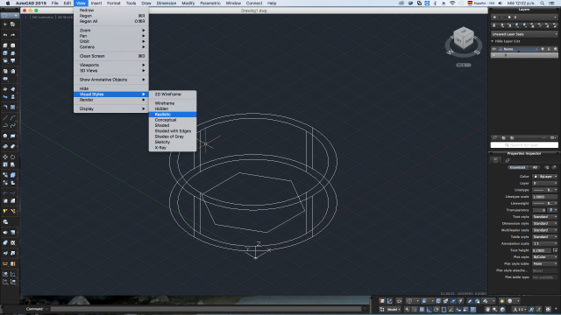Click the magnifier zoom icon in status bar
The image size is (561, 315).
(494, 309)
